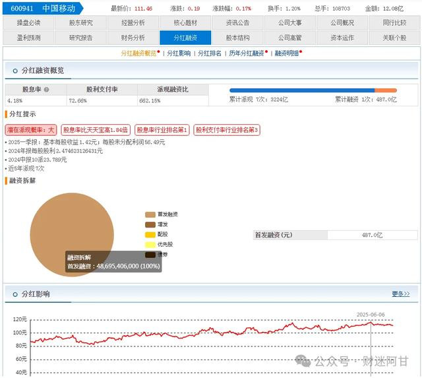Open the 公司高管 tab
This screenshot has width=422, height=378.
click(290, 38)
